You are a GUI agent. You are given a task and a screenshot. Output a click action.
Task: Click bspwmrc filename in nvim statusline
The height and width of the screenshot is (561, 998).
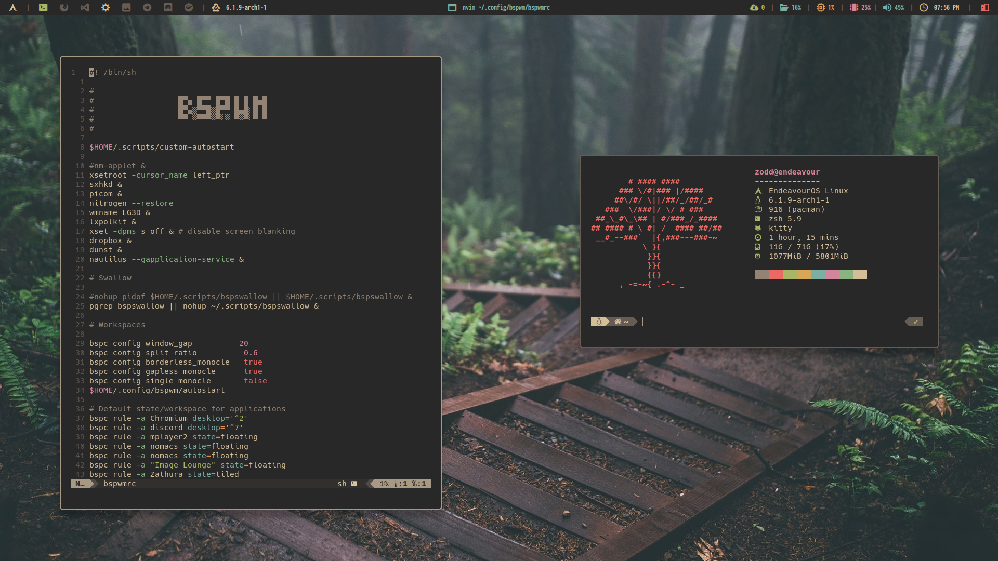point(120,484)
